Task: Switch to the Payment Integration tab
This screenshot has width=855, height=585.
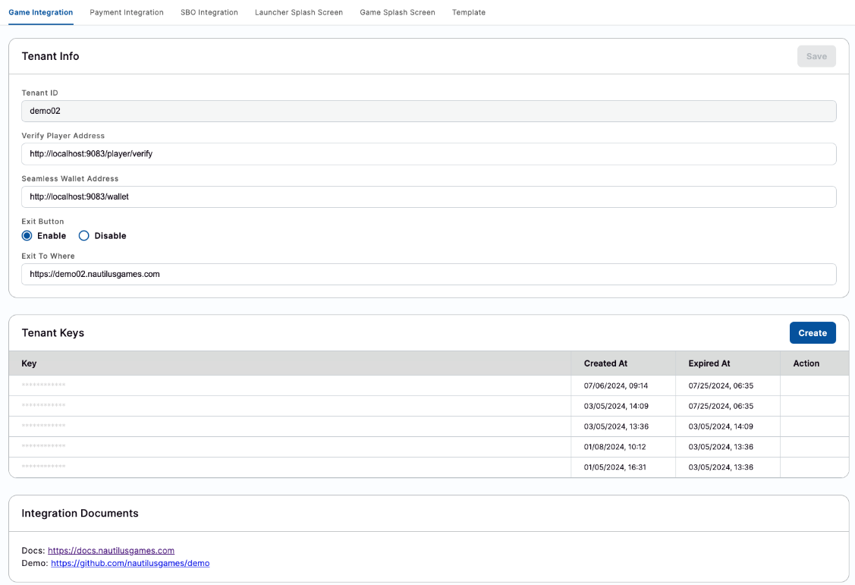Action: click(x=127, y=13)
